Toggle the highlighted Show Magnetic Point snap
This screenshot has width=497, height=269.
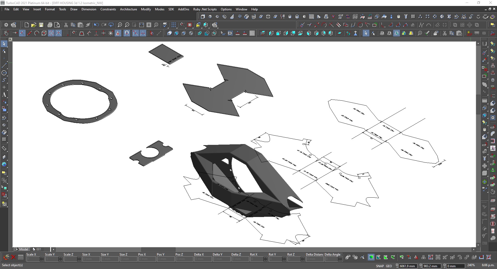click(127, 33)
